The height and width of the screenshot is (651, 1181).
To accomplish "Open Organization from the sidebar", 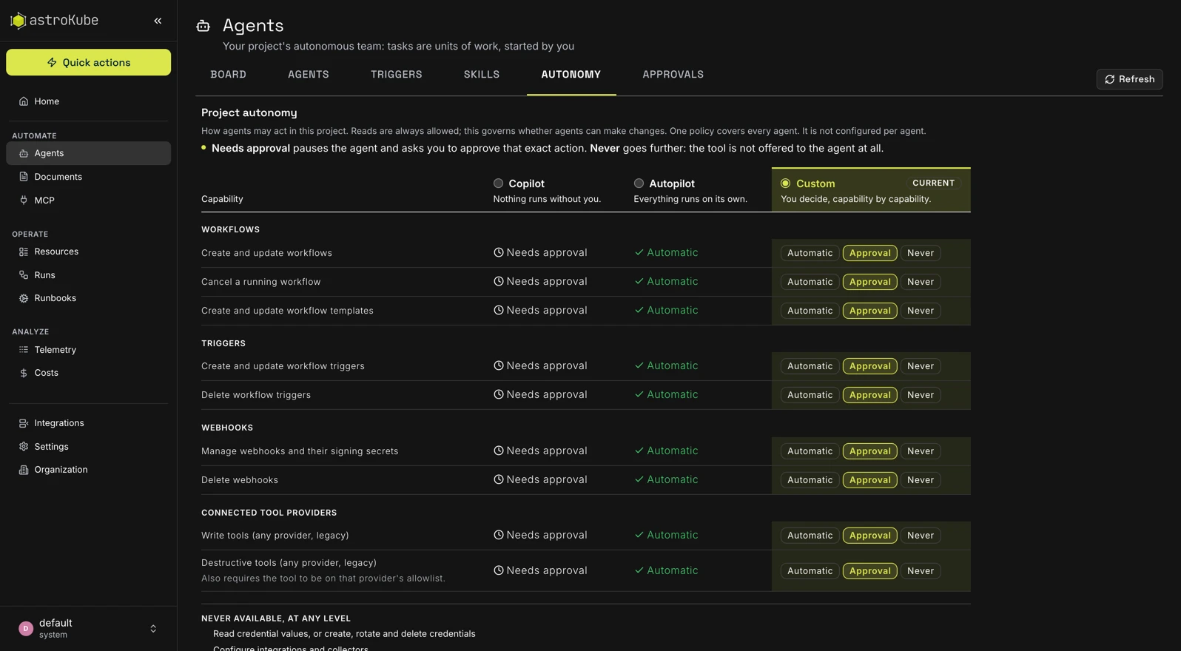I will coord(89,470).
